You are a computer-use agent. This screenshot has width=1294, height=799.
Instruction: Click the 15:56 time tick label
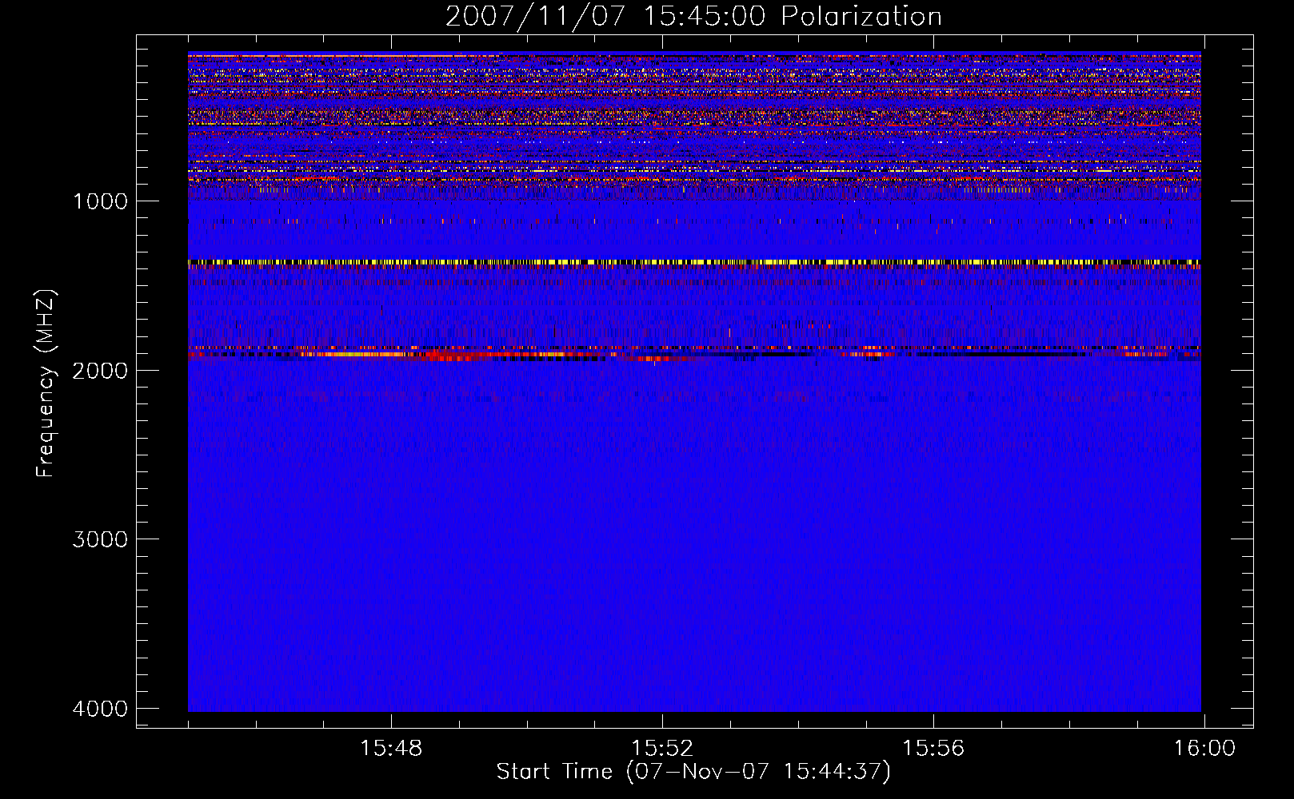tap(933, 749)
